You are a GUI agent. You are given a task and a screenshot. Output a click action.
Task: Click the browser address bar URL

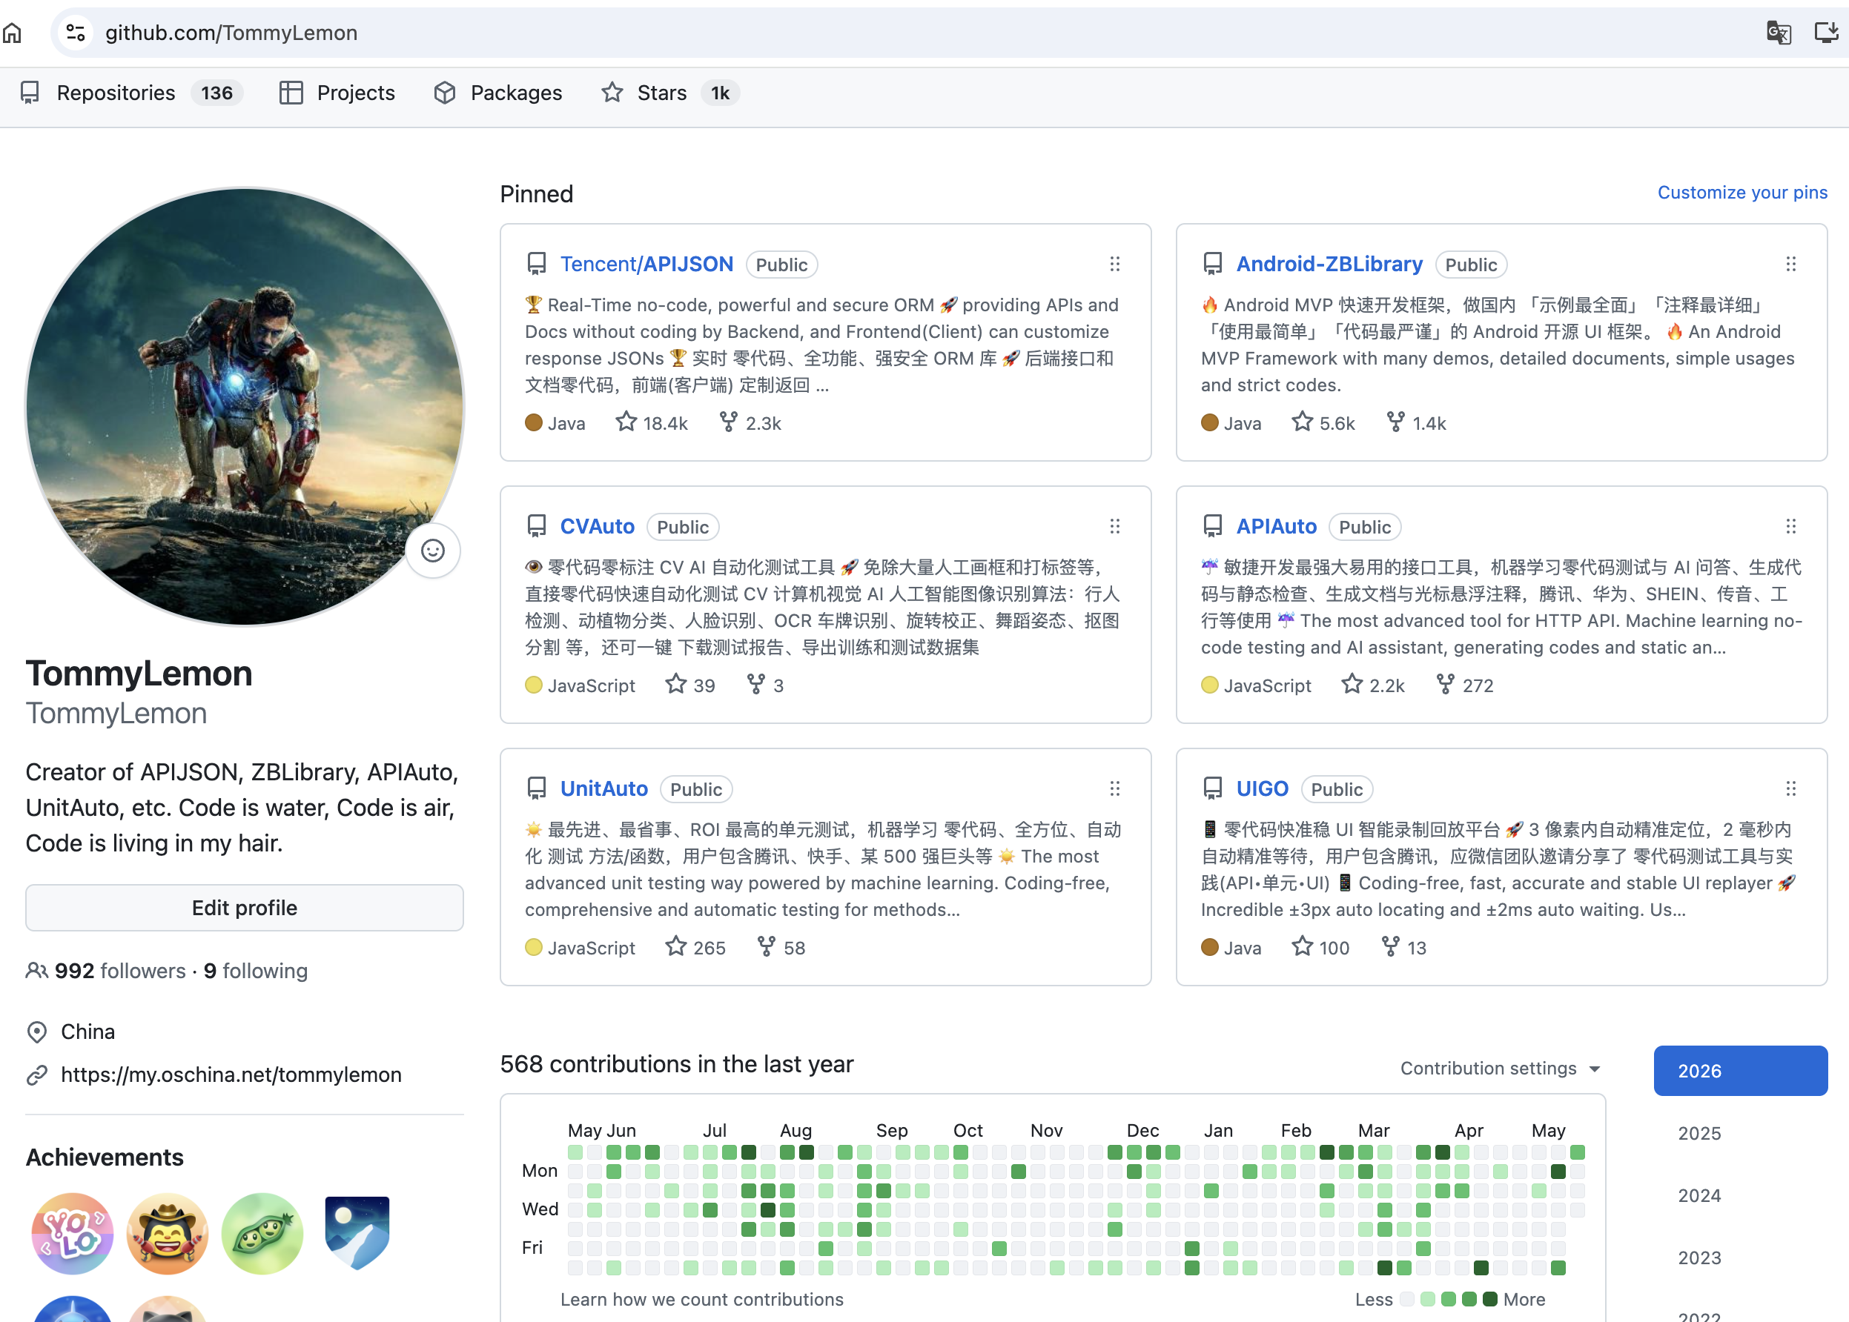pos(231,33)
